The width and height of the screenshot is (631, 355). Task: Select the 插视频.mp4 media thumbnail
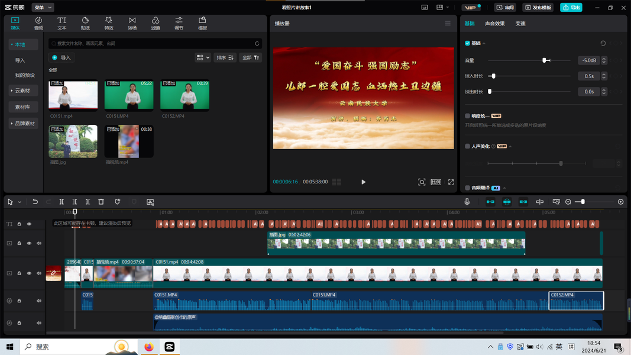pyautogui.click(x=129, y=141)
